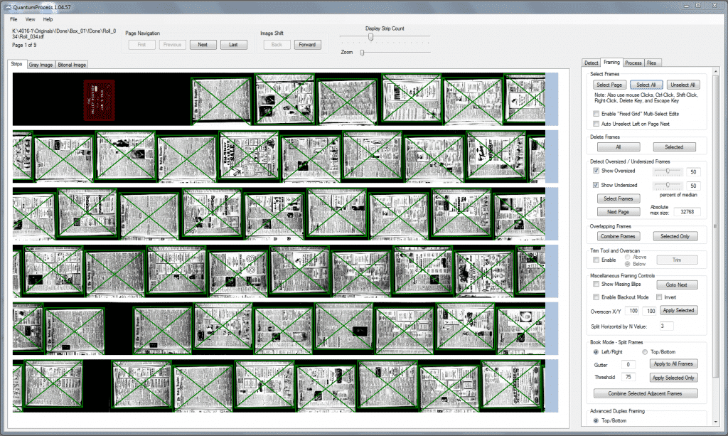Click the Show Undersized percent value field

click(693, 186)
